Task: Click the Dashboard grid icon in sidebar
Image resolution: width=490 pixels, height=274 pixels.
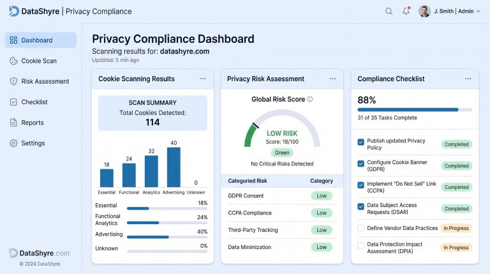Action: click(13, 40)
